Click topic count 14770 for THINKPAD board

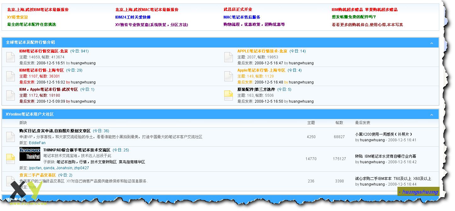pos(311,159)
